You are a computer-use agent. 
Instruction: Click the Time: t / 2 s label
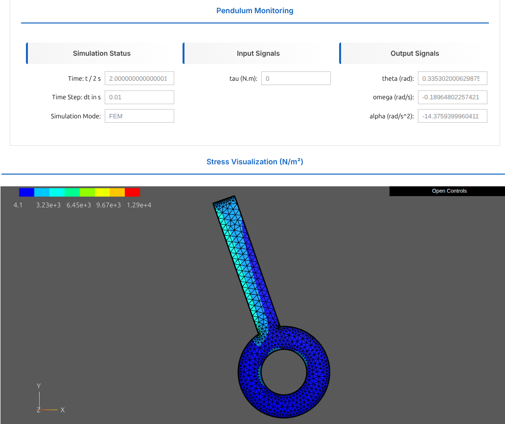84,79
